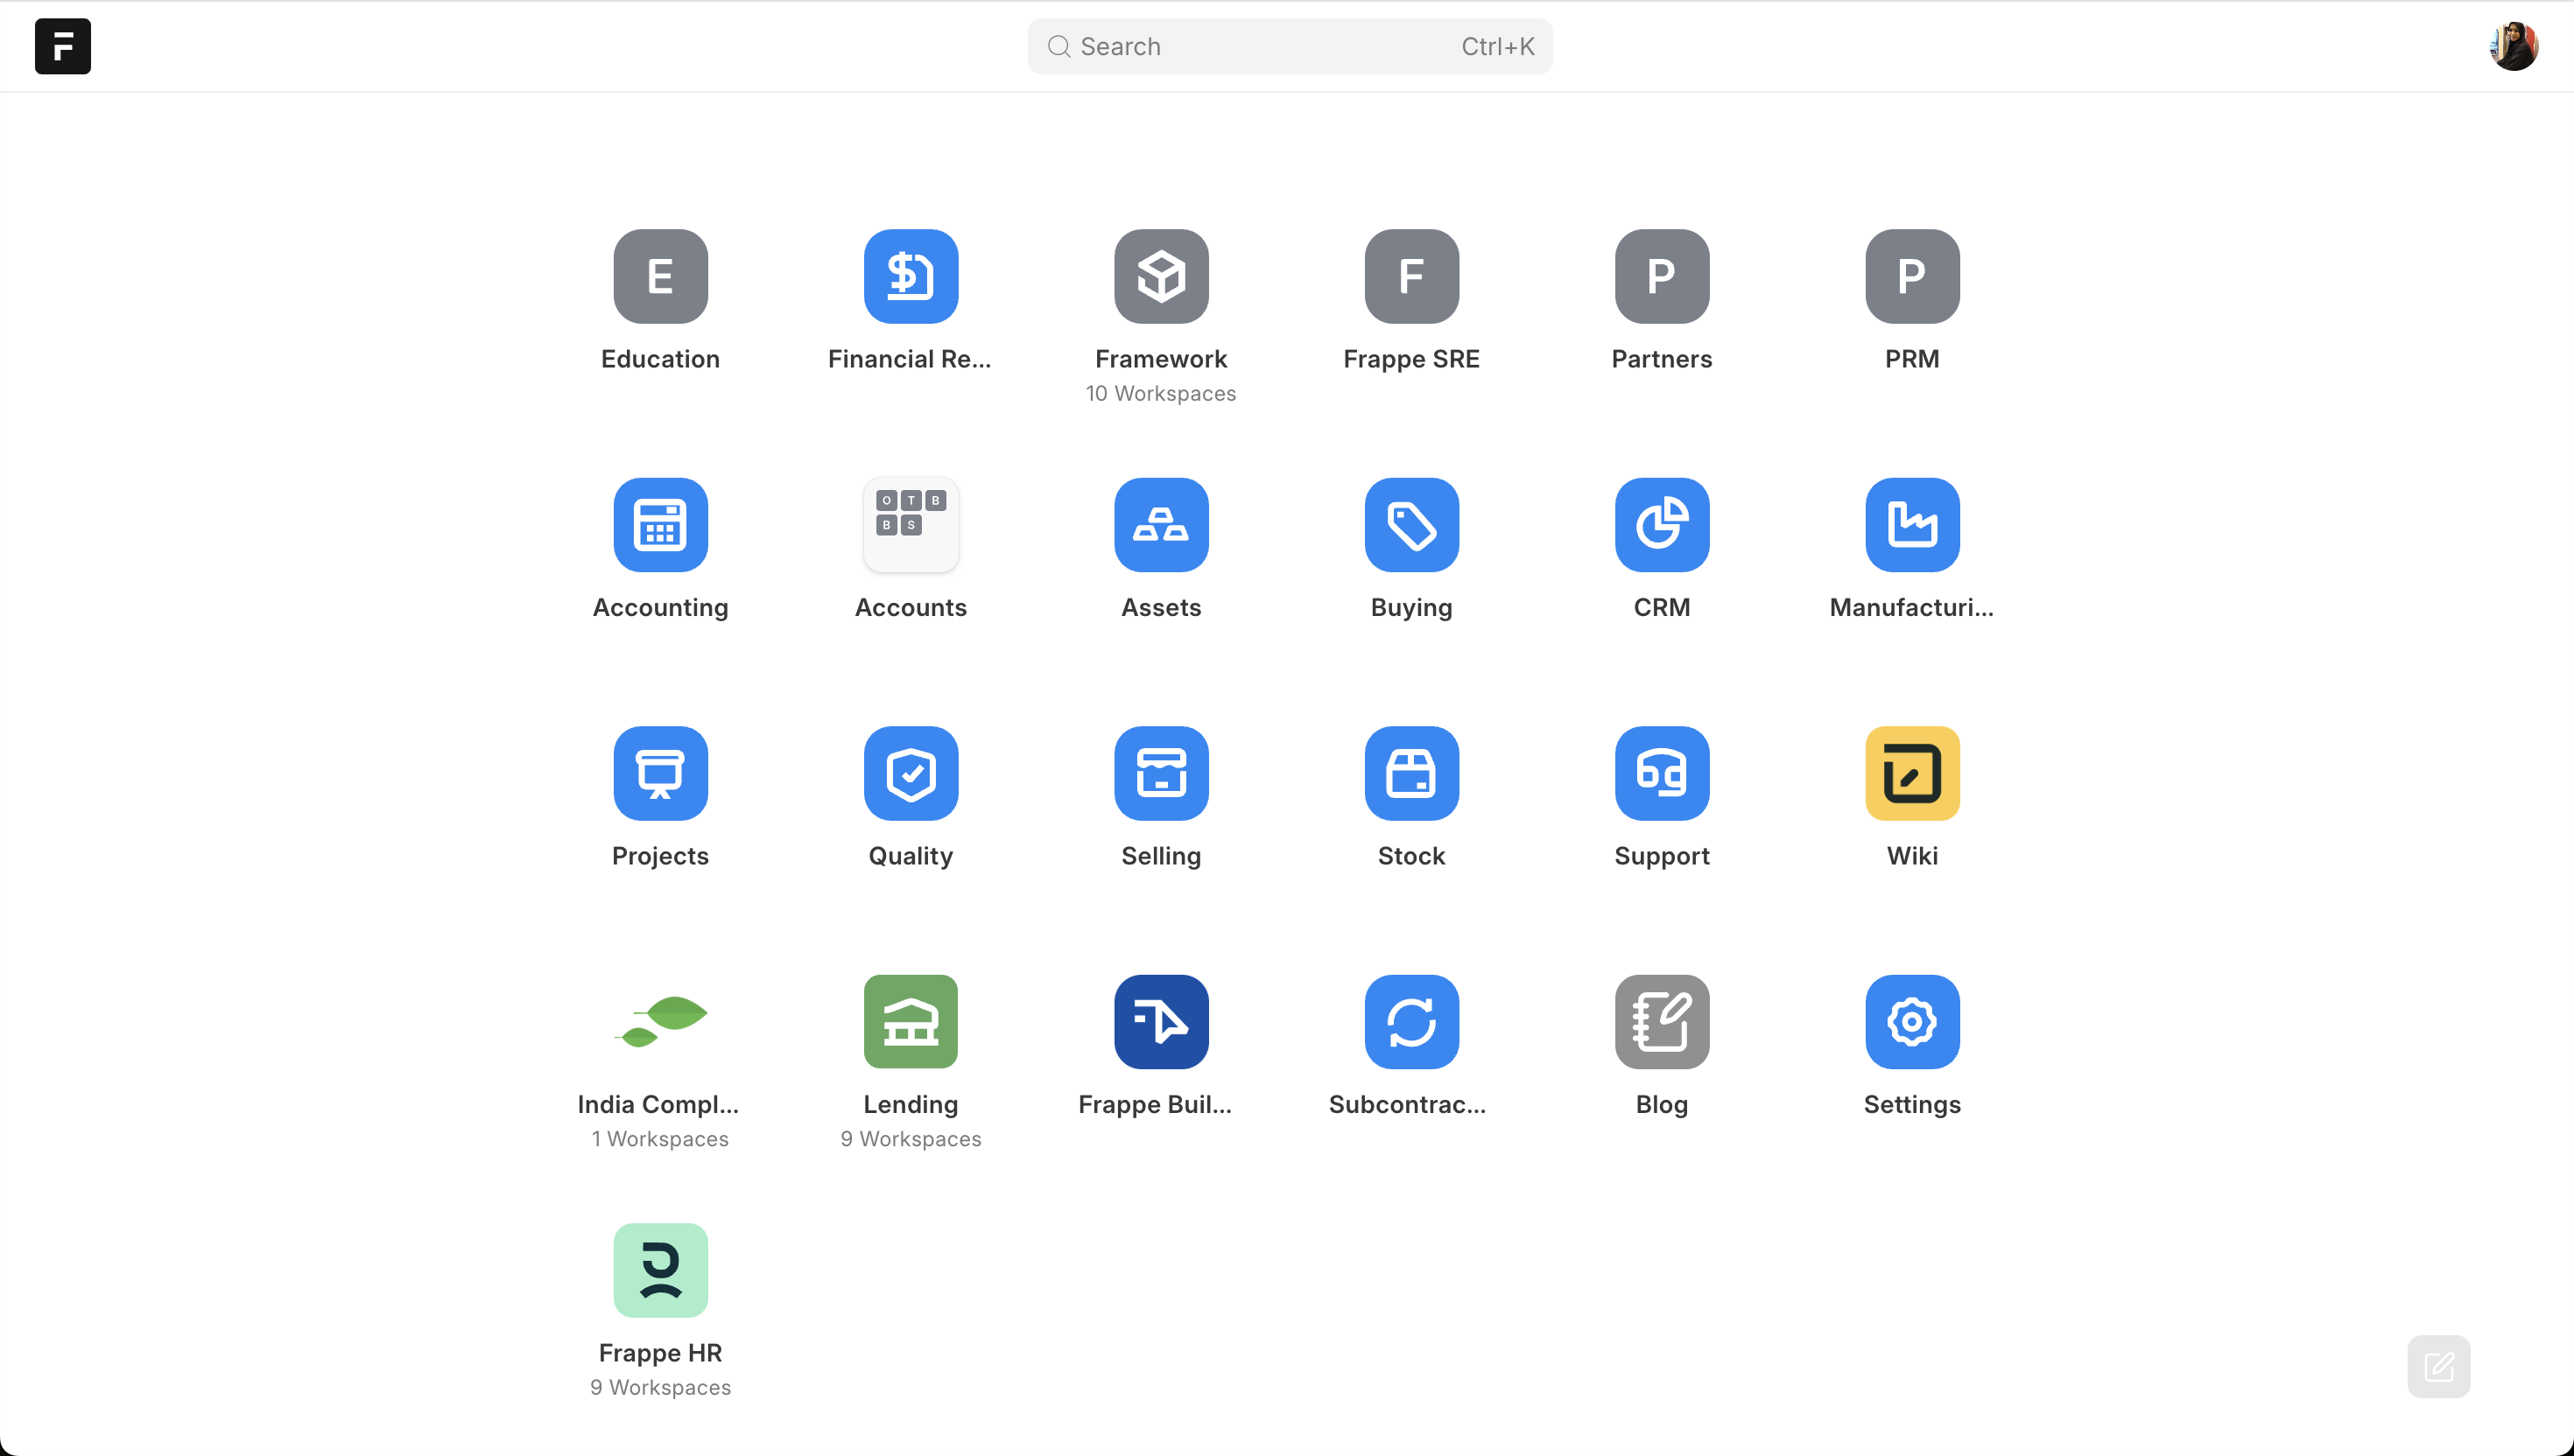Open the Frappe HR app
This screenshot has width=2574, height=1456.
(x=660, y=1270)
